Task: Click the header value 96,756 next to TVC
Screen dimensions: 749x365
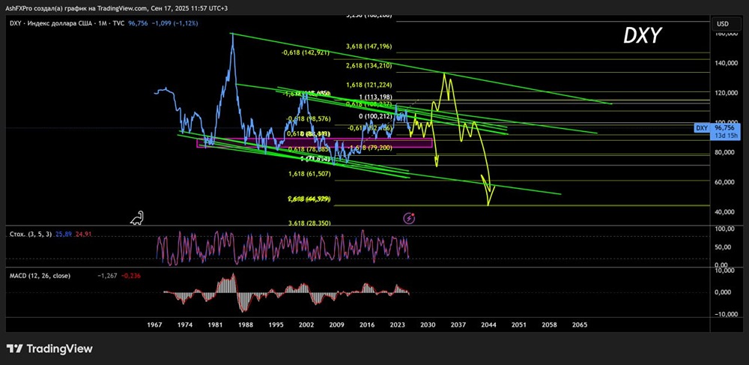Action: tap(138, 23)
